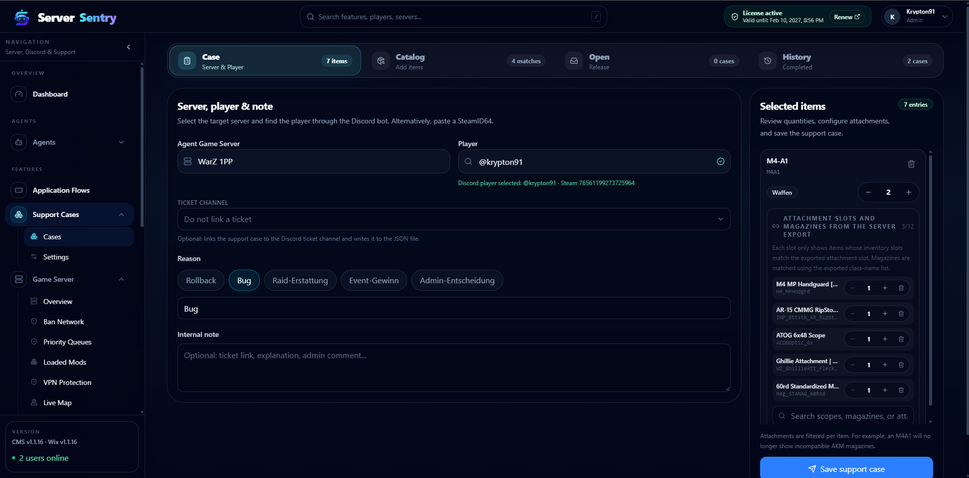This screenshot has width=969, height=478.
Task: Open the Krypton91 user menu
Action: (917, 17)
